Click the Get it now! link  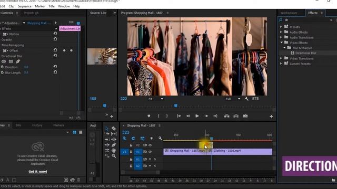coord(38,172)
